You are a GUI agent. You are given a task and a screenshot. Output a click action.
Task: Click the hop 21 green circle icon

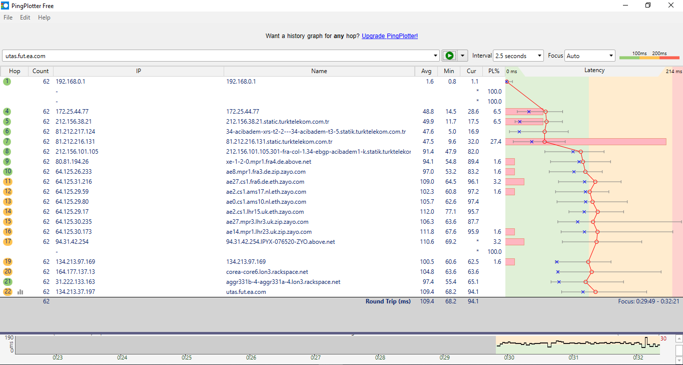click(8, 281)
